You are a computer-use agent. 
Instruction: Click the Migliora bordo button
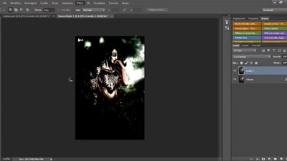(157, 10)
